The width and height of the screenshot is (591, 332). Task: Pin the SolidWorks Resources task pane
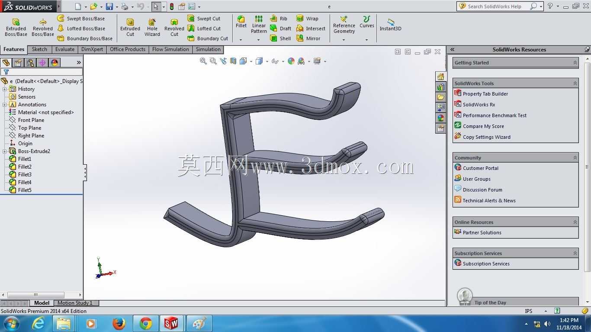coord(587,49)
